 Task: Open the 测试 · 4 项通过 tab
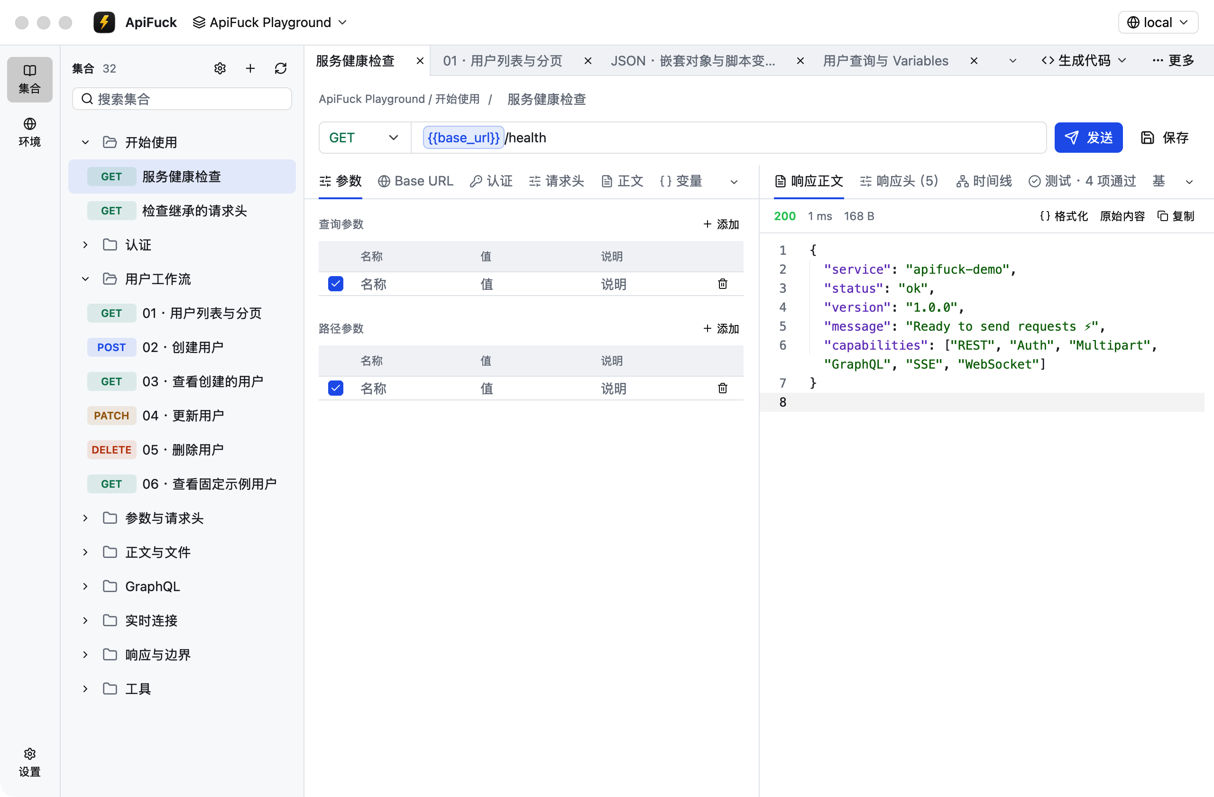[1082, 181]
